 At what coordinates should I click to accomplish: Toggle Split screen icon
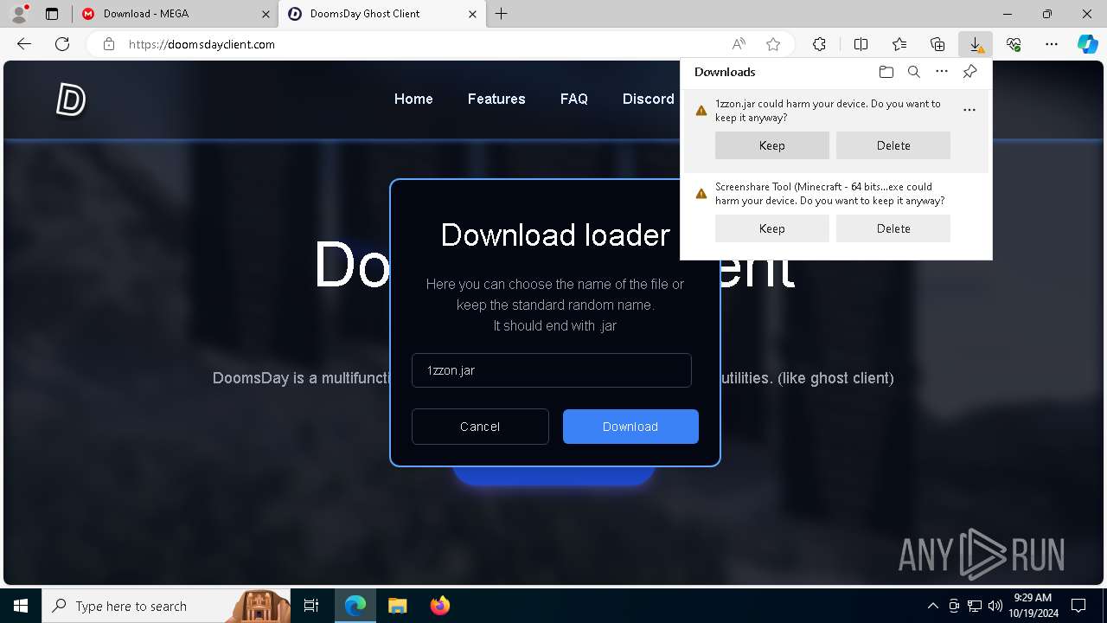point(861,44)
